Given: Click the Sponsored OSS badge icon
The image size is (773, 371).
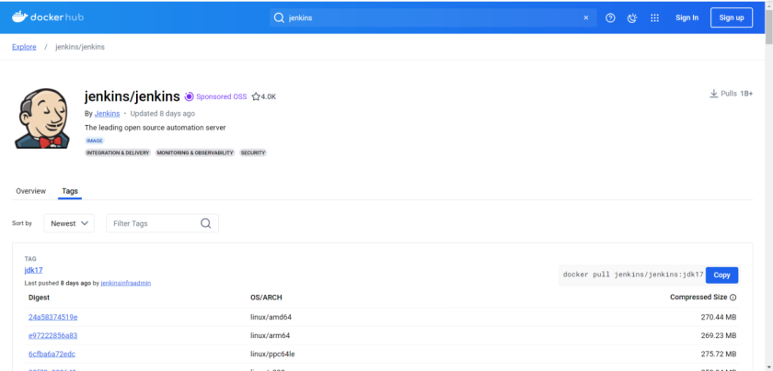Looking at the screenshot, I should point(190,96).
